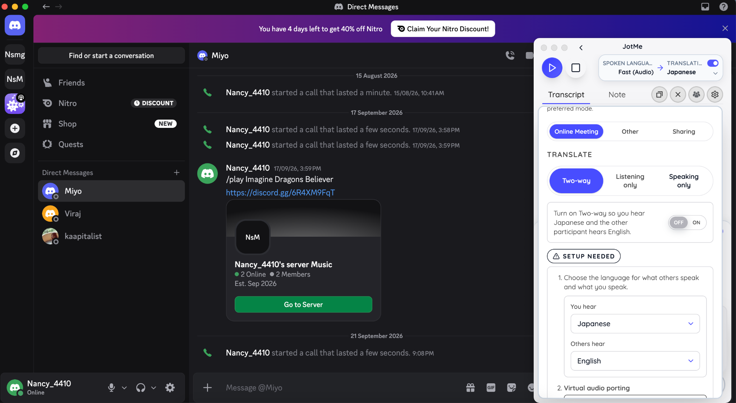Copy the JotMe transcript
Viewport: 736px width, 403px height.
click(x=659, y=94)
